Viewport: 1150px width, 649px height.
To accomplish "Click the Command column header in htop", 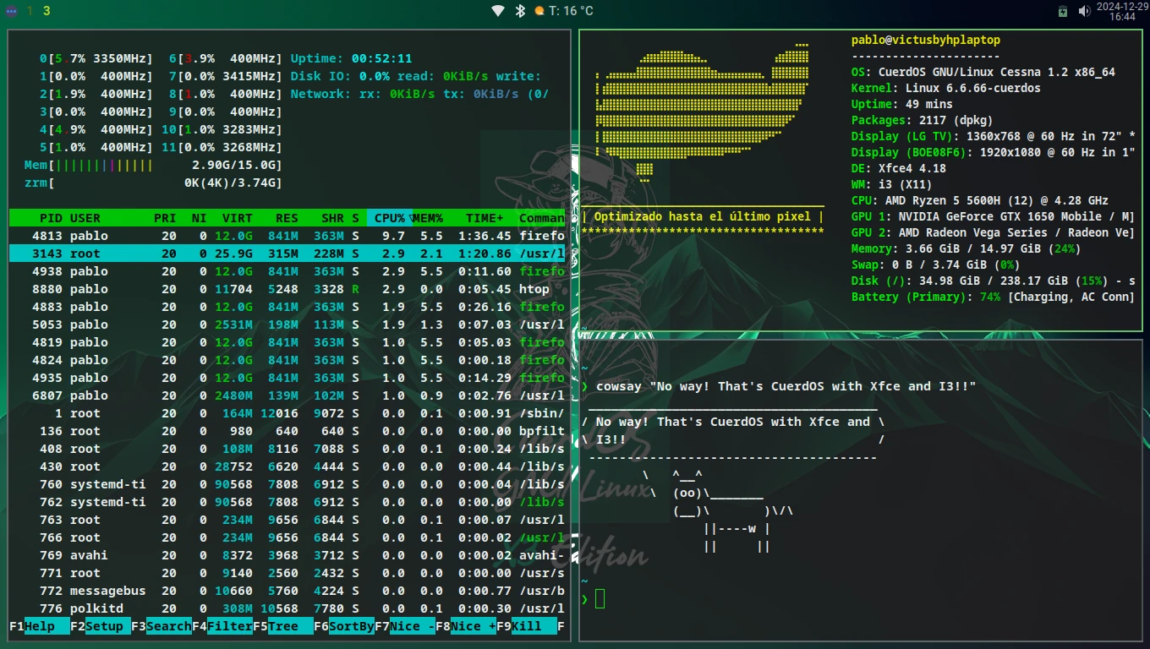I will click(x=542, y=218).
